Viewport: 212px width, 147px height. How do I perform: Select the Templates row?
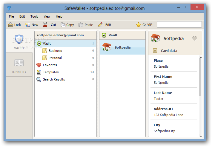click(x=66, y=72)
